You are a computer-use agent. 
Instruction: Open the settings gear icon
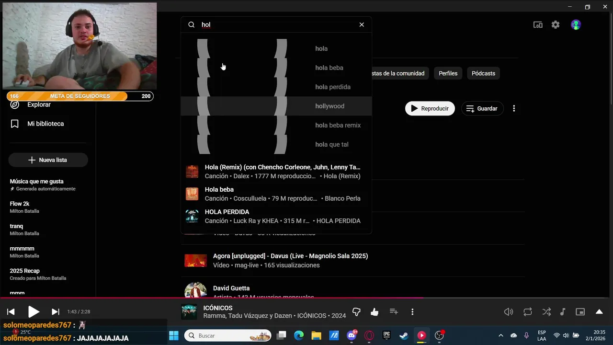coord(556,24)
